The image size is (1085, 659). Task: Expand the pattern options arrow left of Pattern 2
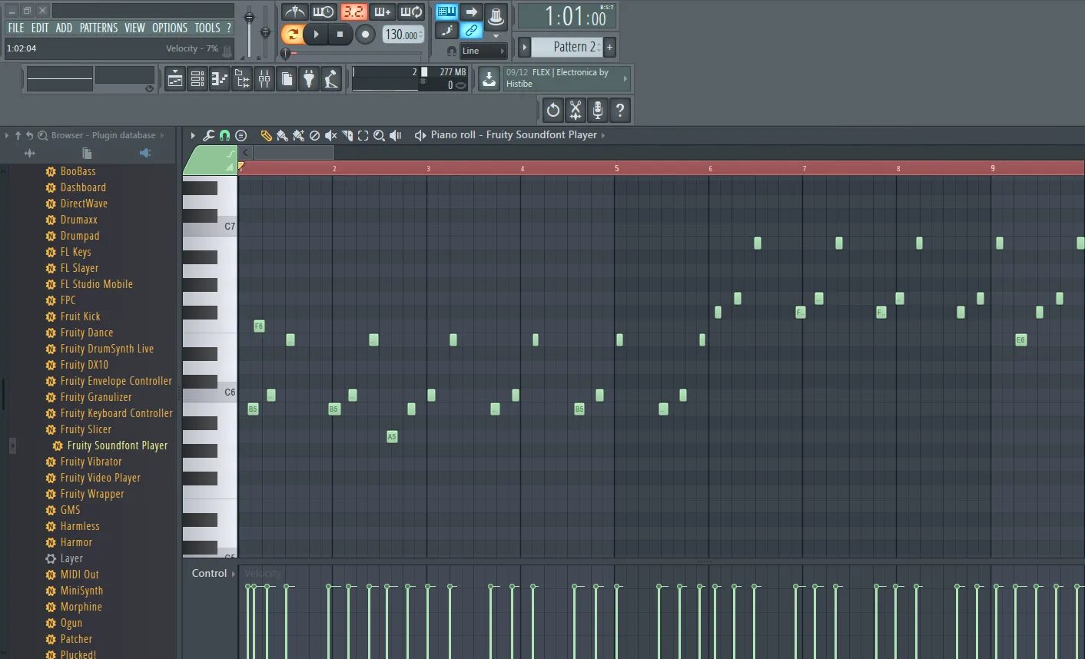525,47
